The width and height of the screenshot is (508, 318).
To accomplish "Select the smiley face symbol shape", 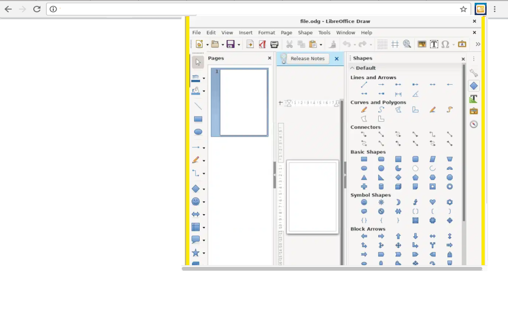I will [364, 202].
